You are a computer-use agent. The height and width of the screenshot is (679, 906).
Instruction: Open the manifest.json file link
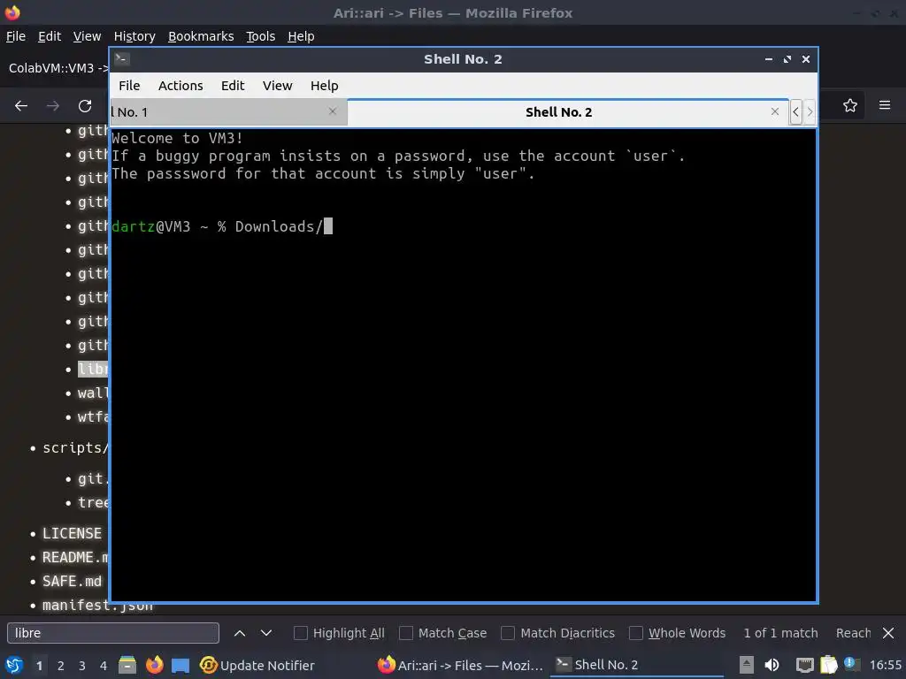[97, 606]
